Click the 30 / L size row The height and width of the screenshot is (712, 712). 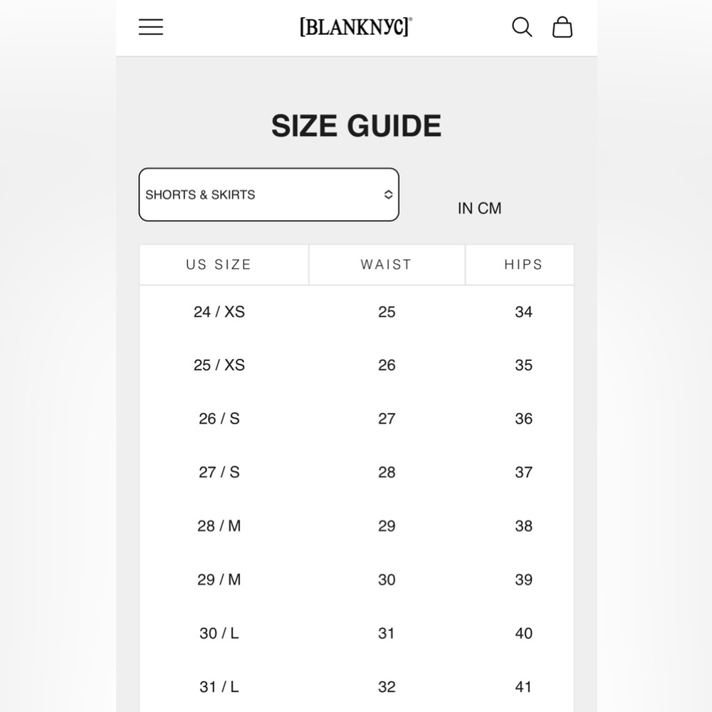point(357,633)
